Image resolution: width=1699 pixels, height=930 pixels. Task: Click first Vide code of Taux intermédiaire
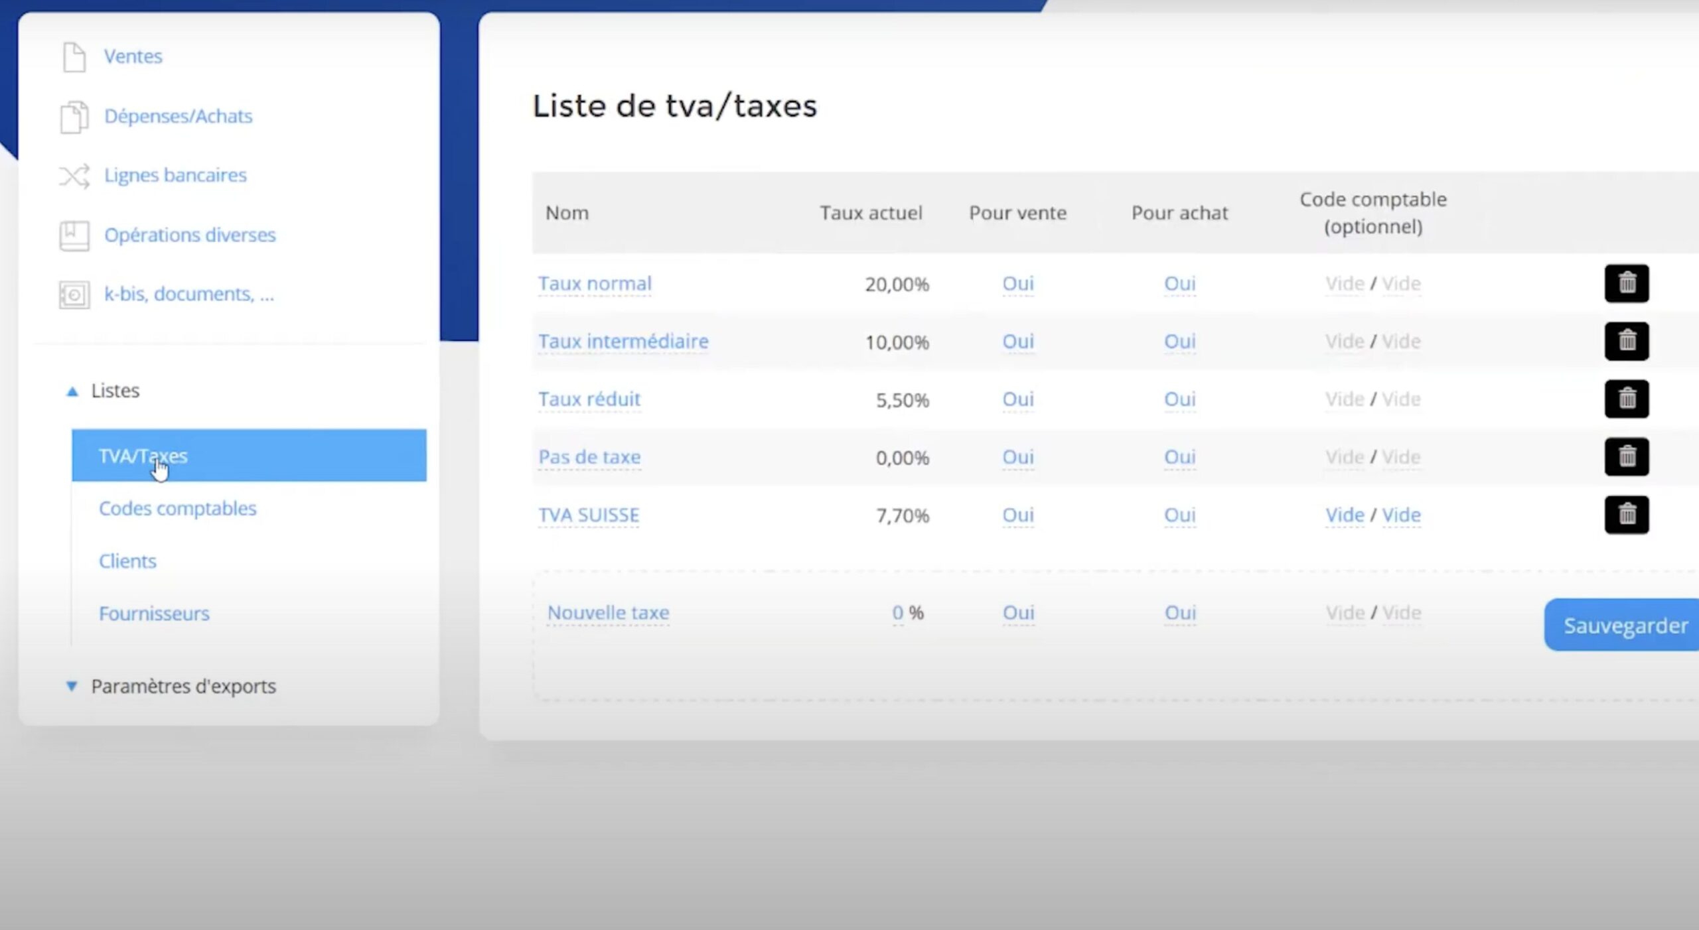click(1345, 342)
